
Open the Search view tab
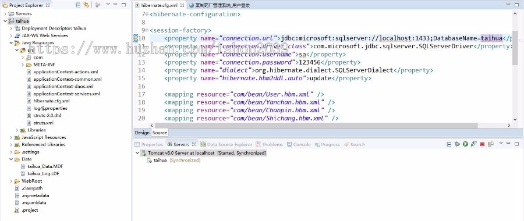(x=354, y=145)
